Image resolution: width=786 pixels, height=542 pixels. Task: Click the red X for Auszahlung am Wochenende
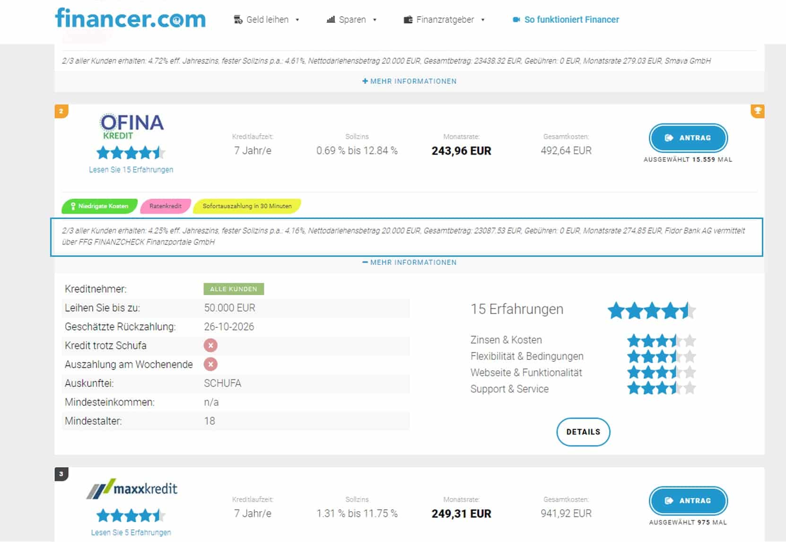(x=210, y=364)
